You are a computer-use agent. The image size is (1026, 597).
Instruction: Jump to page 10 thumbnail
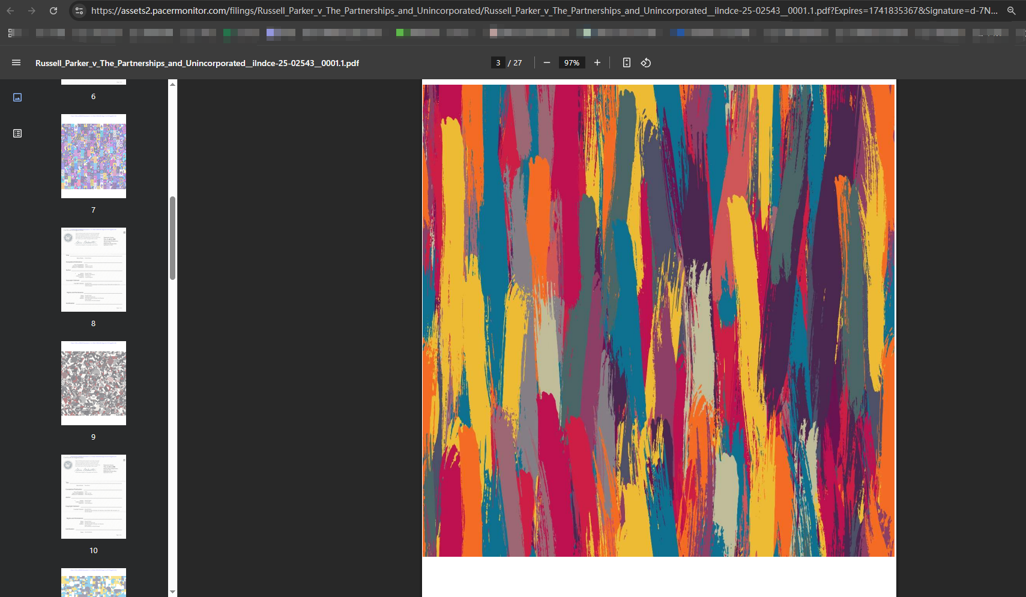tap(94, 497)
